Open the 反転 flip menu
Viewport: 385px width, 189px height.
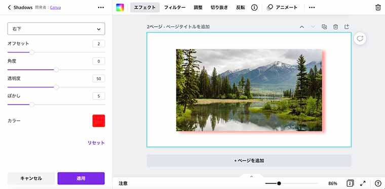click(241, 8)
